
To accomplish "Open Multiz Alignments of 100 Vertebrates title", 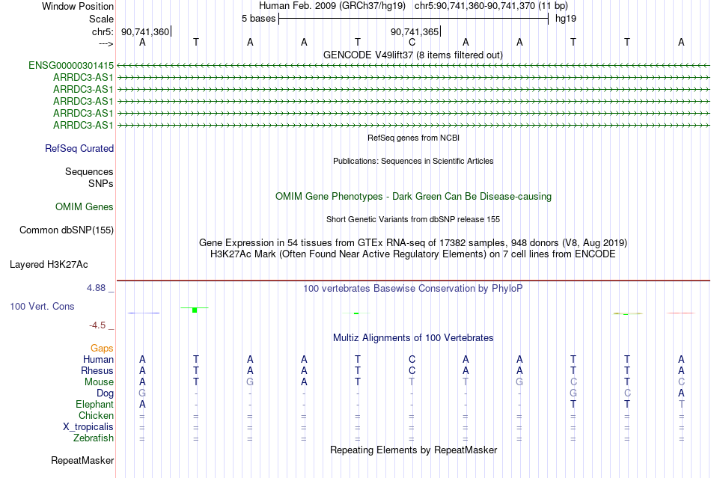I will (413, 338).
